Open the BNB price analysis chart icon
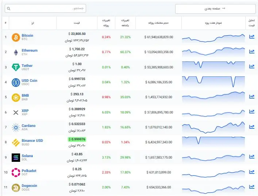The image size is (258, 196). pyautogui.click(x=251, y=96)
